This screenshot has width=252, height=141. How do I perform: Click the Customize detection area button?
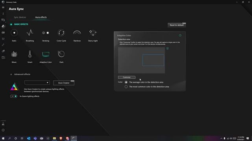click(x=127, y=77)
